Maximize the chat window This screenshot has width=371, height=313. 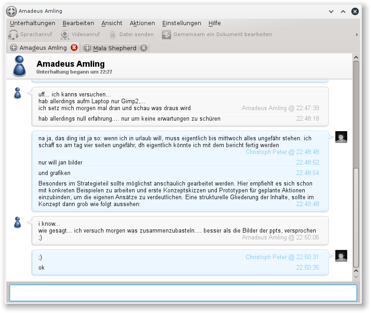tap(343, 11)
